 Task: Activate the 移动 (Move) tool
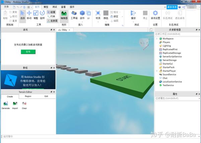(x=29, y=15)
